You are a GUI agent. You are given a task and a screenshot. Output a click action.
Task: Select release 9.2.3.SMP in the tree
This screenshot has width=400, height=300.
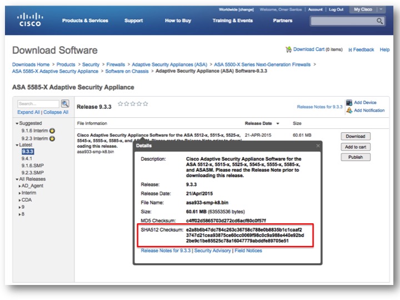coord(33,173)
